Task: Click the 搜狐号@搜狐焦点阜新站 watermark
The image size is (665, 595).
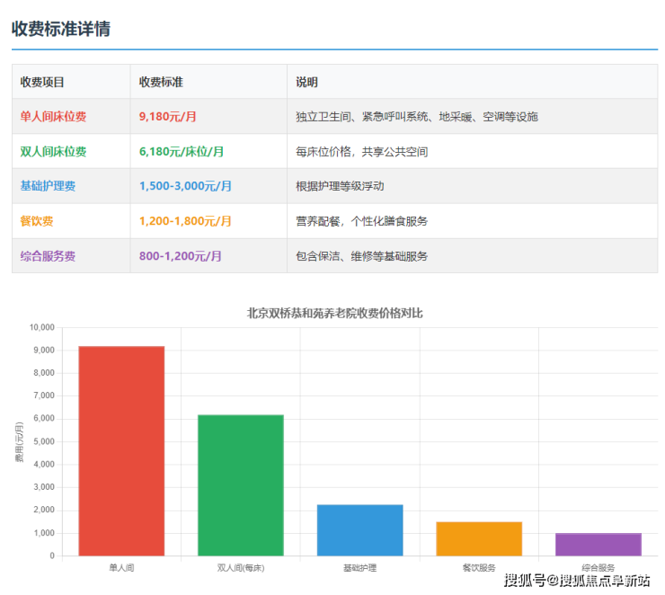Action: tap(576, 581)
